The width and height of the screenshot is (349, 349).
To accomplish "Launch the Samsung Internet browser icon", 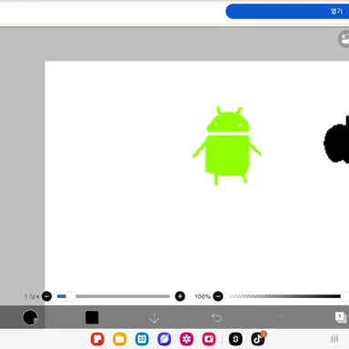I will pyautogui.click(x=165, y=339).
